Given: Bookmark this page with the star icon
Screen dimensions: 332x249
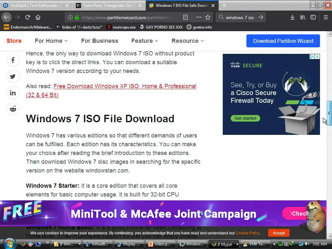Looking at the screenshot, I should click(x=208, y=18).
